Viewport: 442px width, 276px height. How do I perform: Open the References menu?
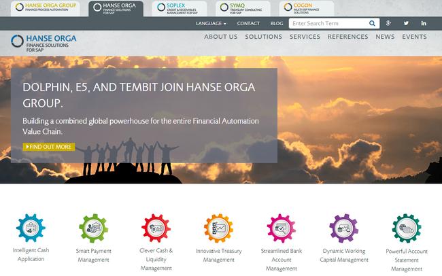348,37
